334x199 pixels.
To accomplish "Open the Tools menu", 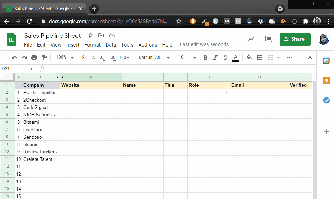I will pyautogui.click(x=127, y=45).
